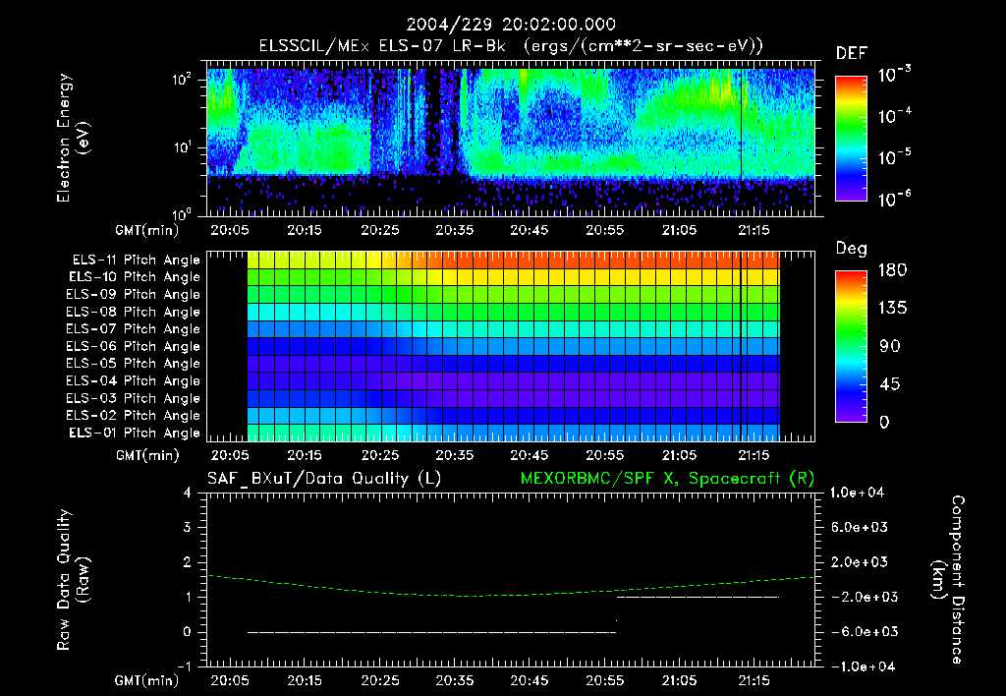
Task: Click the plot timestamp title 2004/229 20:02:00.000
Action: (x=511, y=25)
